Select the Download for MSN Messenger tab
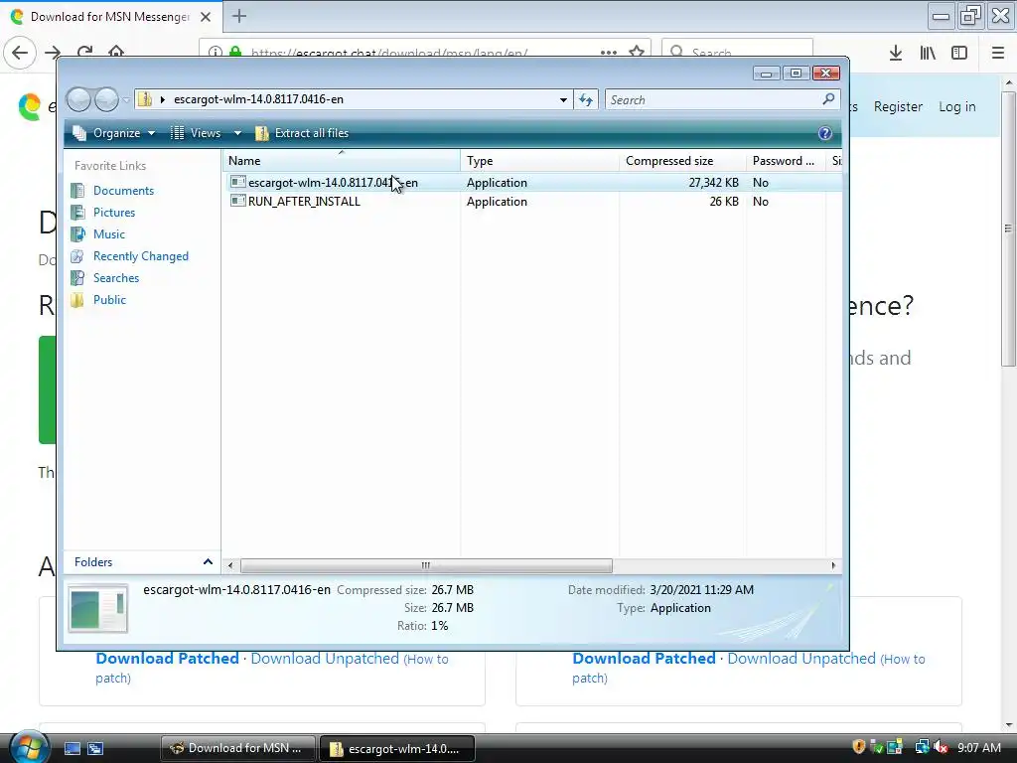The image size is (1017, 763). 111,16
